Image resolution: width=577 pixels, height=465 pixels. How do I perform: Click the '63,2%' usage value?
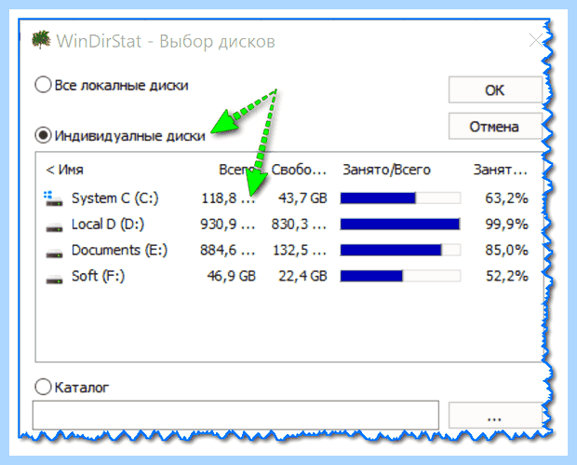click(x=506, y=198)
